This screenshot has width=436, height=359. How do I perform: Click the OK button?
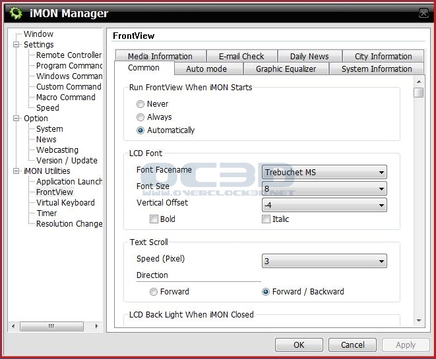tap(299, 345)
